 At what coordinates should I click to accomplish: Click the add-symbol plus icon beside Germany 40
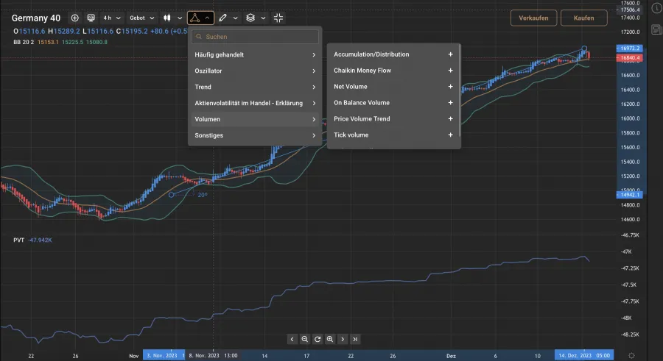click(x=75, y=18)
